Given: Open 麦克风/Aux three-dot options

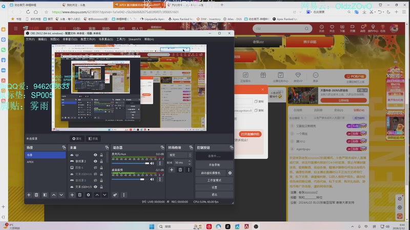Looking at the screenshot, I should 160,163.
